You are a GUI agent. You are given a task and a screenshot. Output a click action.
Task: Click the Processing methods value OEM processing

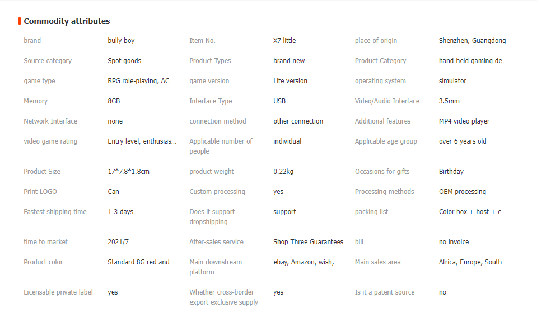pos(463,192)
